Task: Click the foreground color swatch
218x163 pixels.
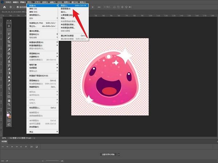Action: coord(8,115)
